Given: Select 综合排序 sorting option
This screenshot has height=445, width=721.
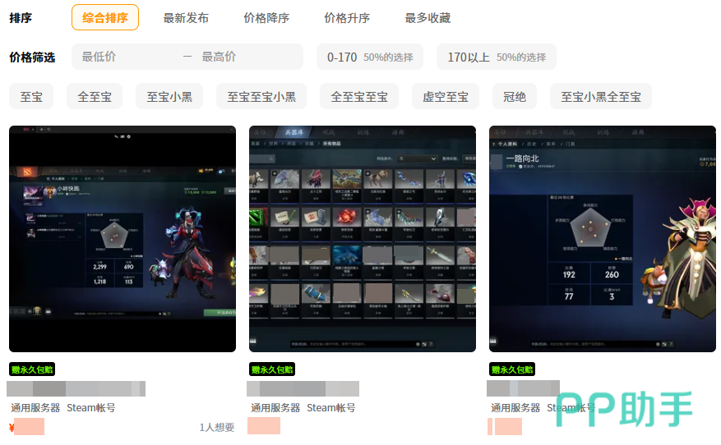Looking at the screenshot, I should tap(105, 17).
